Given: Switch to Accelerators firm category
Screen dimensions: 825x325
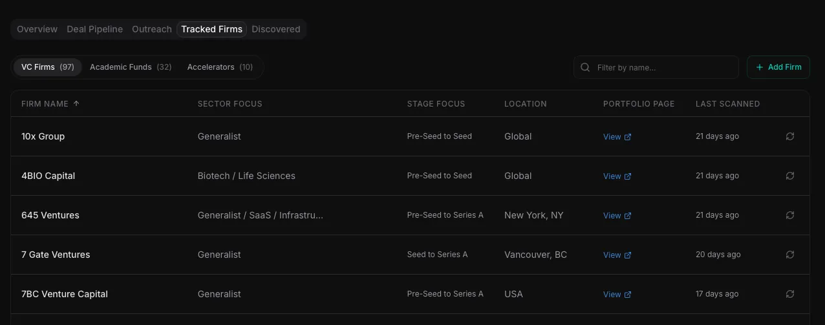Looking at the screenshot, I should tap(220, 67).
